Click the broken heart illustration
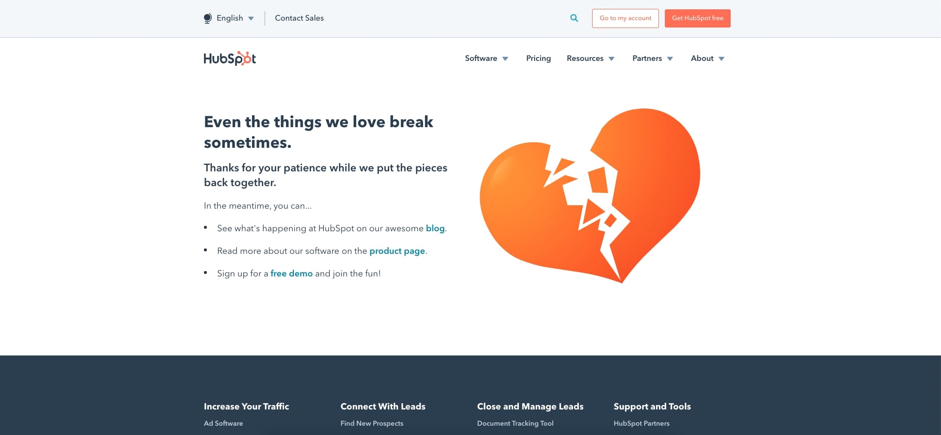The width and height of the screenshot is (941, 435). [x=590, y=196]
